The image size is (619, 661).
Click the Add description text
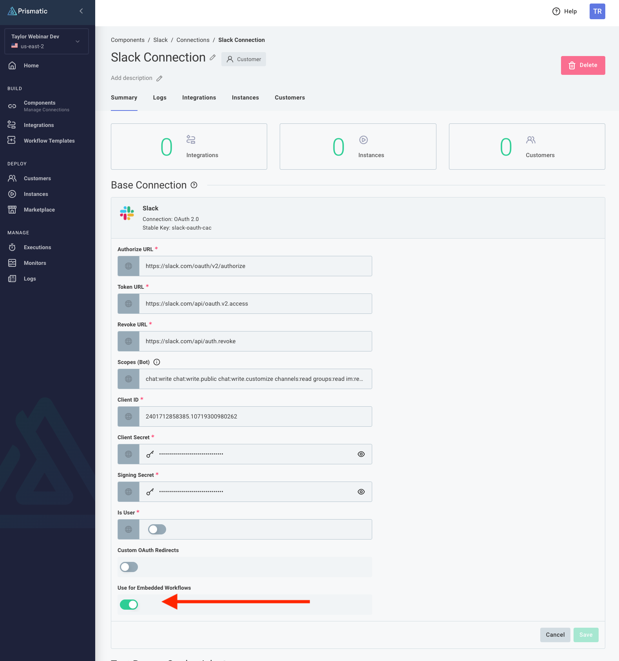point(132,78)
